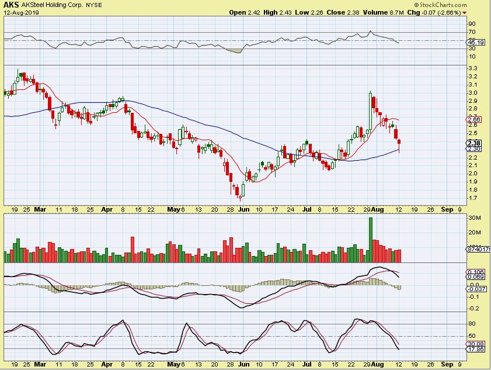
Task: Click the stochastic scale 80 label
Action: pos(472,324)
